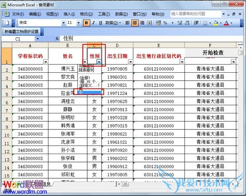Viewport: 246px width, 196px height.
Task: Open the Borders style dropdown arrow
Action: (x=210, y=23)
